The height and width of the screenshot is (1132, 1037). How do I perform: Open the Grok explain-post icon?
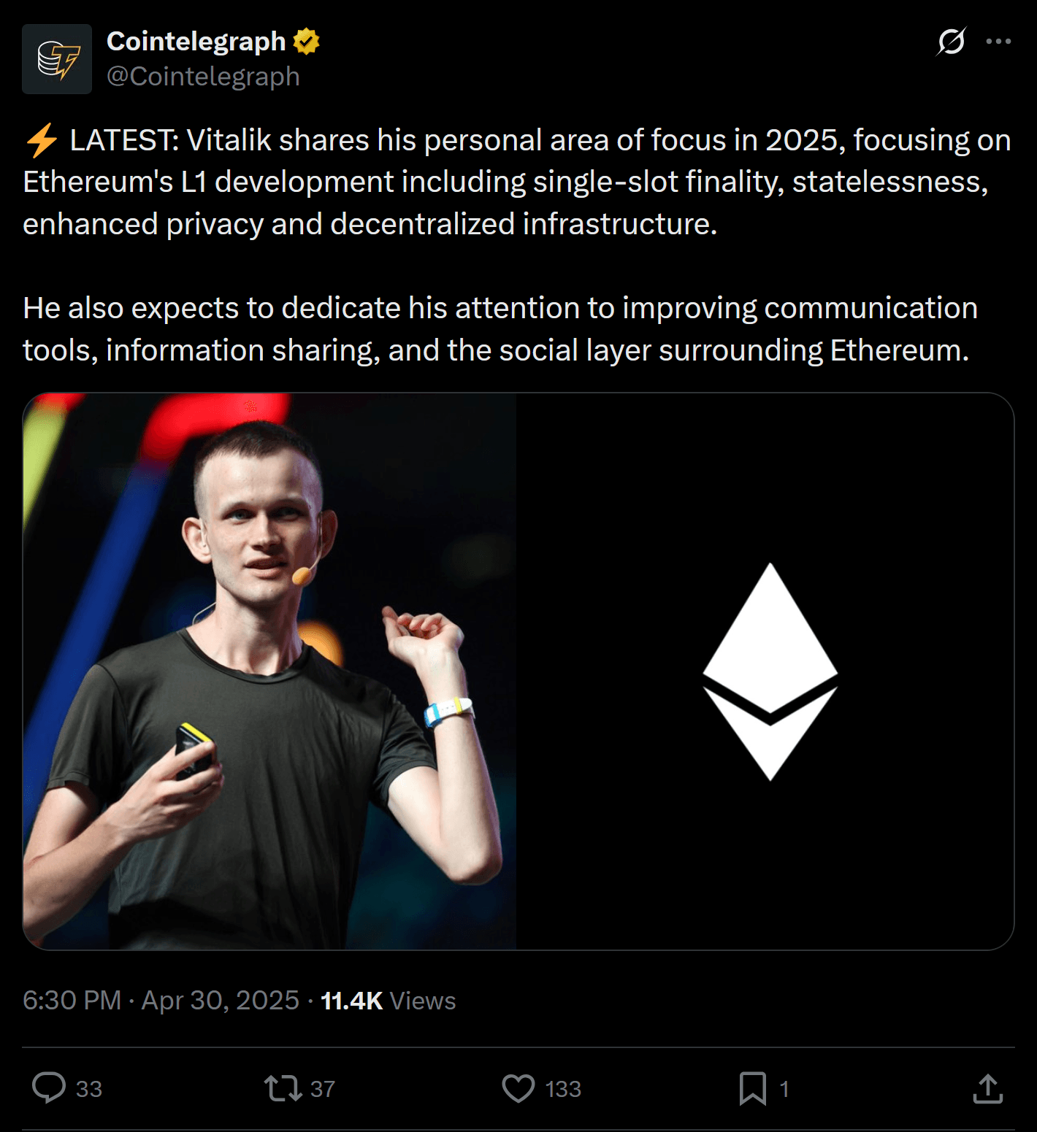click(951, 42)
